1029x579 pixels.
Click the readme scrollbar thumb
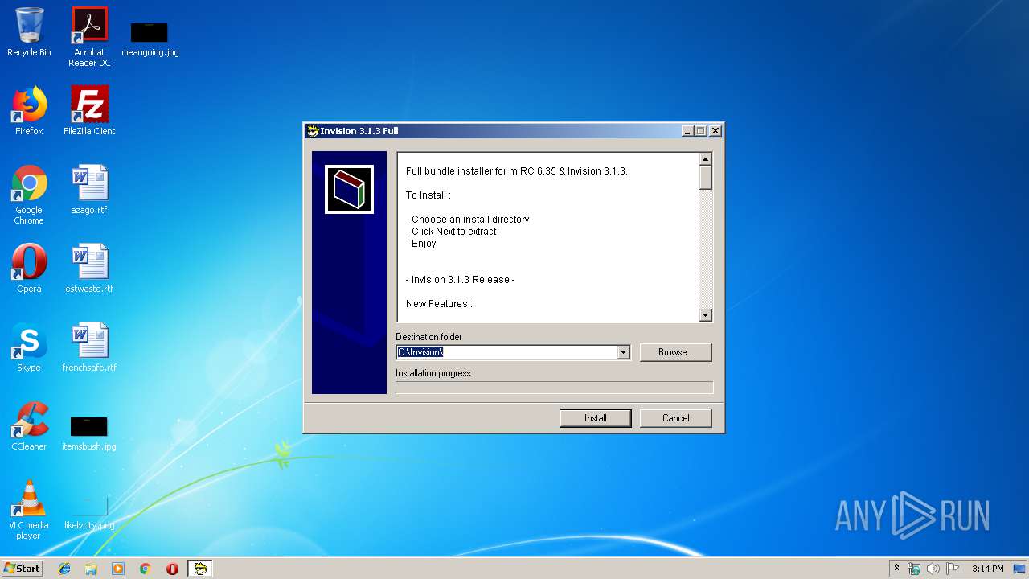coord(706,178)
